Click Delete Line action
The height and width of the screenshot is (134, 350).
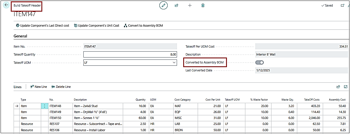pyautogui.click(x=61, y=87)
